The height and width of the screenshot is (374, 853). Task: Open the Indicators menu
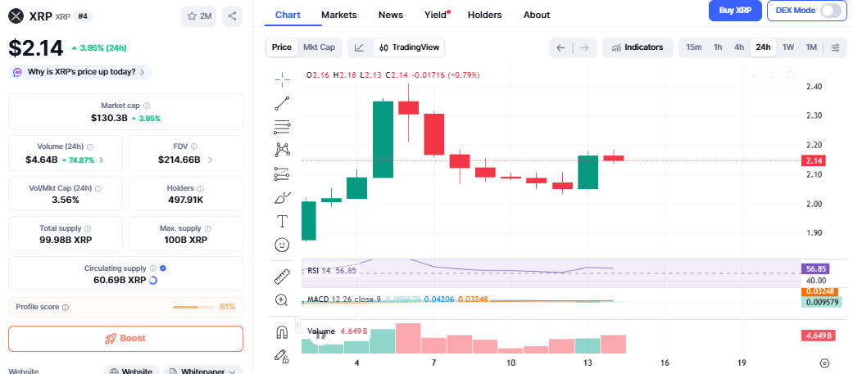coord(637,47)
